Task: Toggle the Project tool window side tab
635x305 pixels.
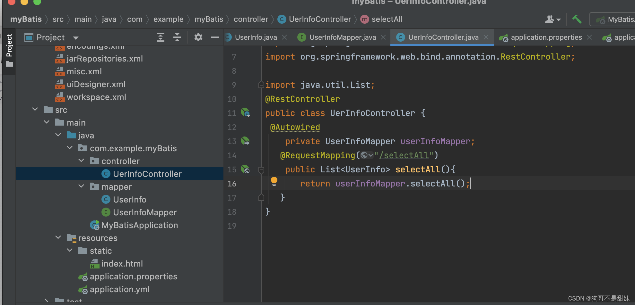Action: [x=9, y=51]
